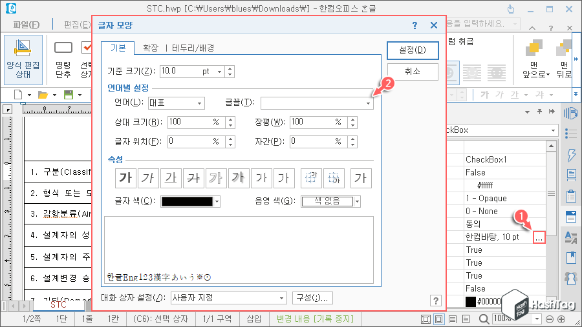Viewport: 582px width, 327px height.
Task: Open 파일(F) menu
Action: [27, 25]
